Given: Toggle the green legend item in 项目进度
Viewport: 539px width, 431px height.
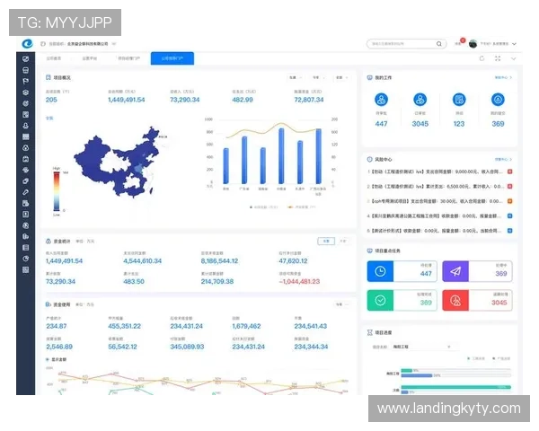Looking at the screenshot, I should tap(476, 358).
